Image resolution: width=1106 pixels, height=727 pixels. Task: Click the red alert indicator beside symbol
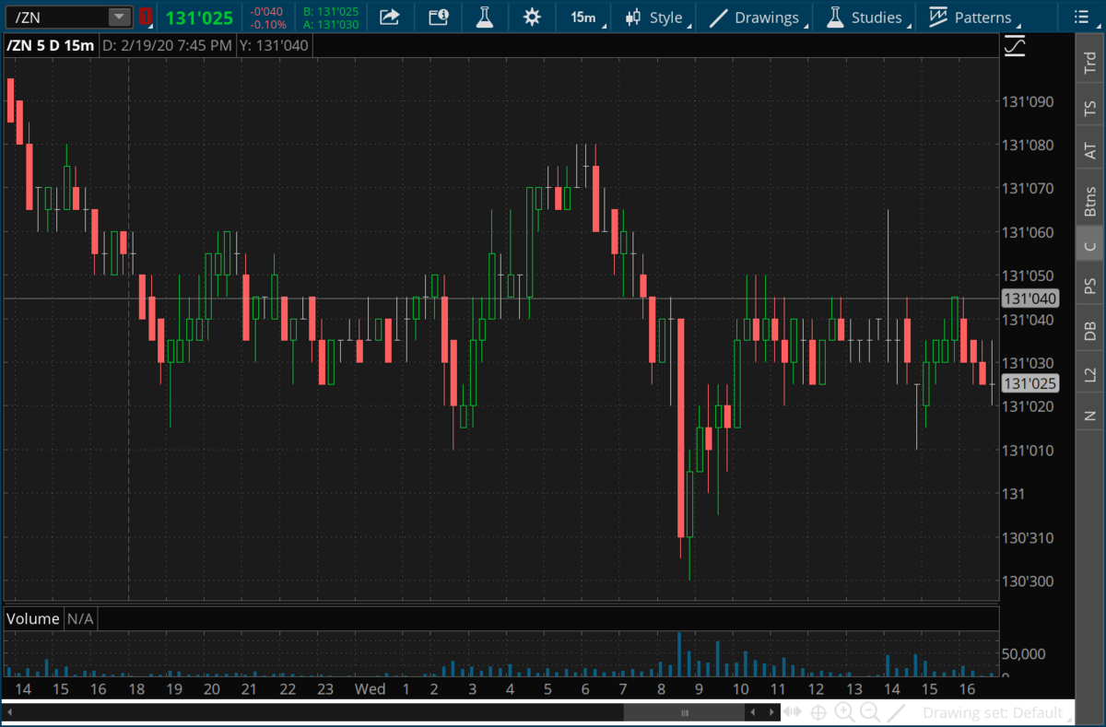(146, 17)
